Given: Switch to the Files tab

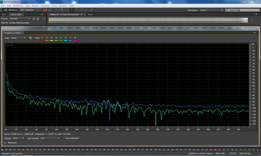Looking at the screenshot, I should pyautogui.click(x=4, y=15).
